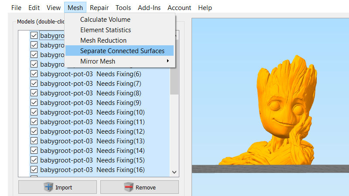Uncheck Needs Fixing(13) model checkbox

(34, 141)
